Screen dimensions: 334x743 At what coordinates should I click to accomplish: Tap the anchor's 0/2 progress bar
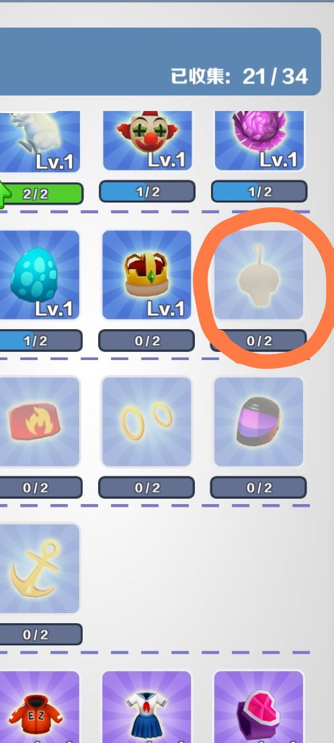[41, 635]
